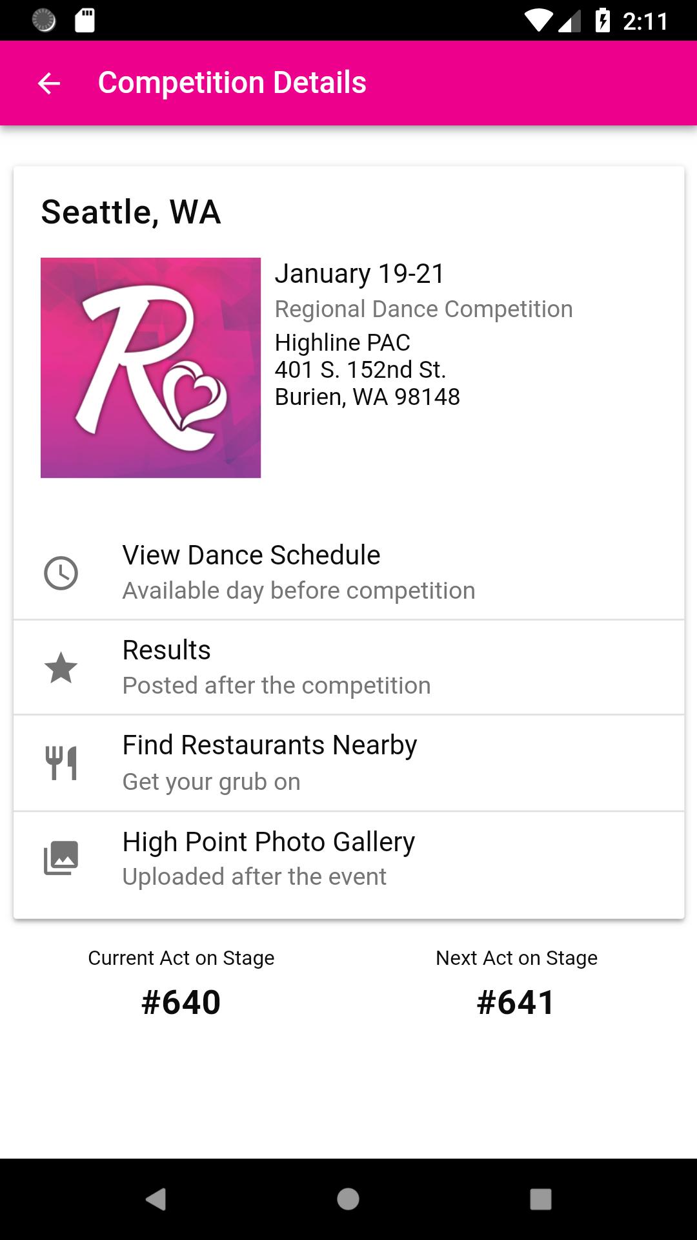Tap the Highline PAC address text
Image resolution: width=697 pixels, height=1240 pixels.
[x=367, y=369]
